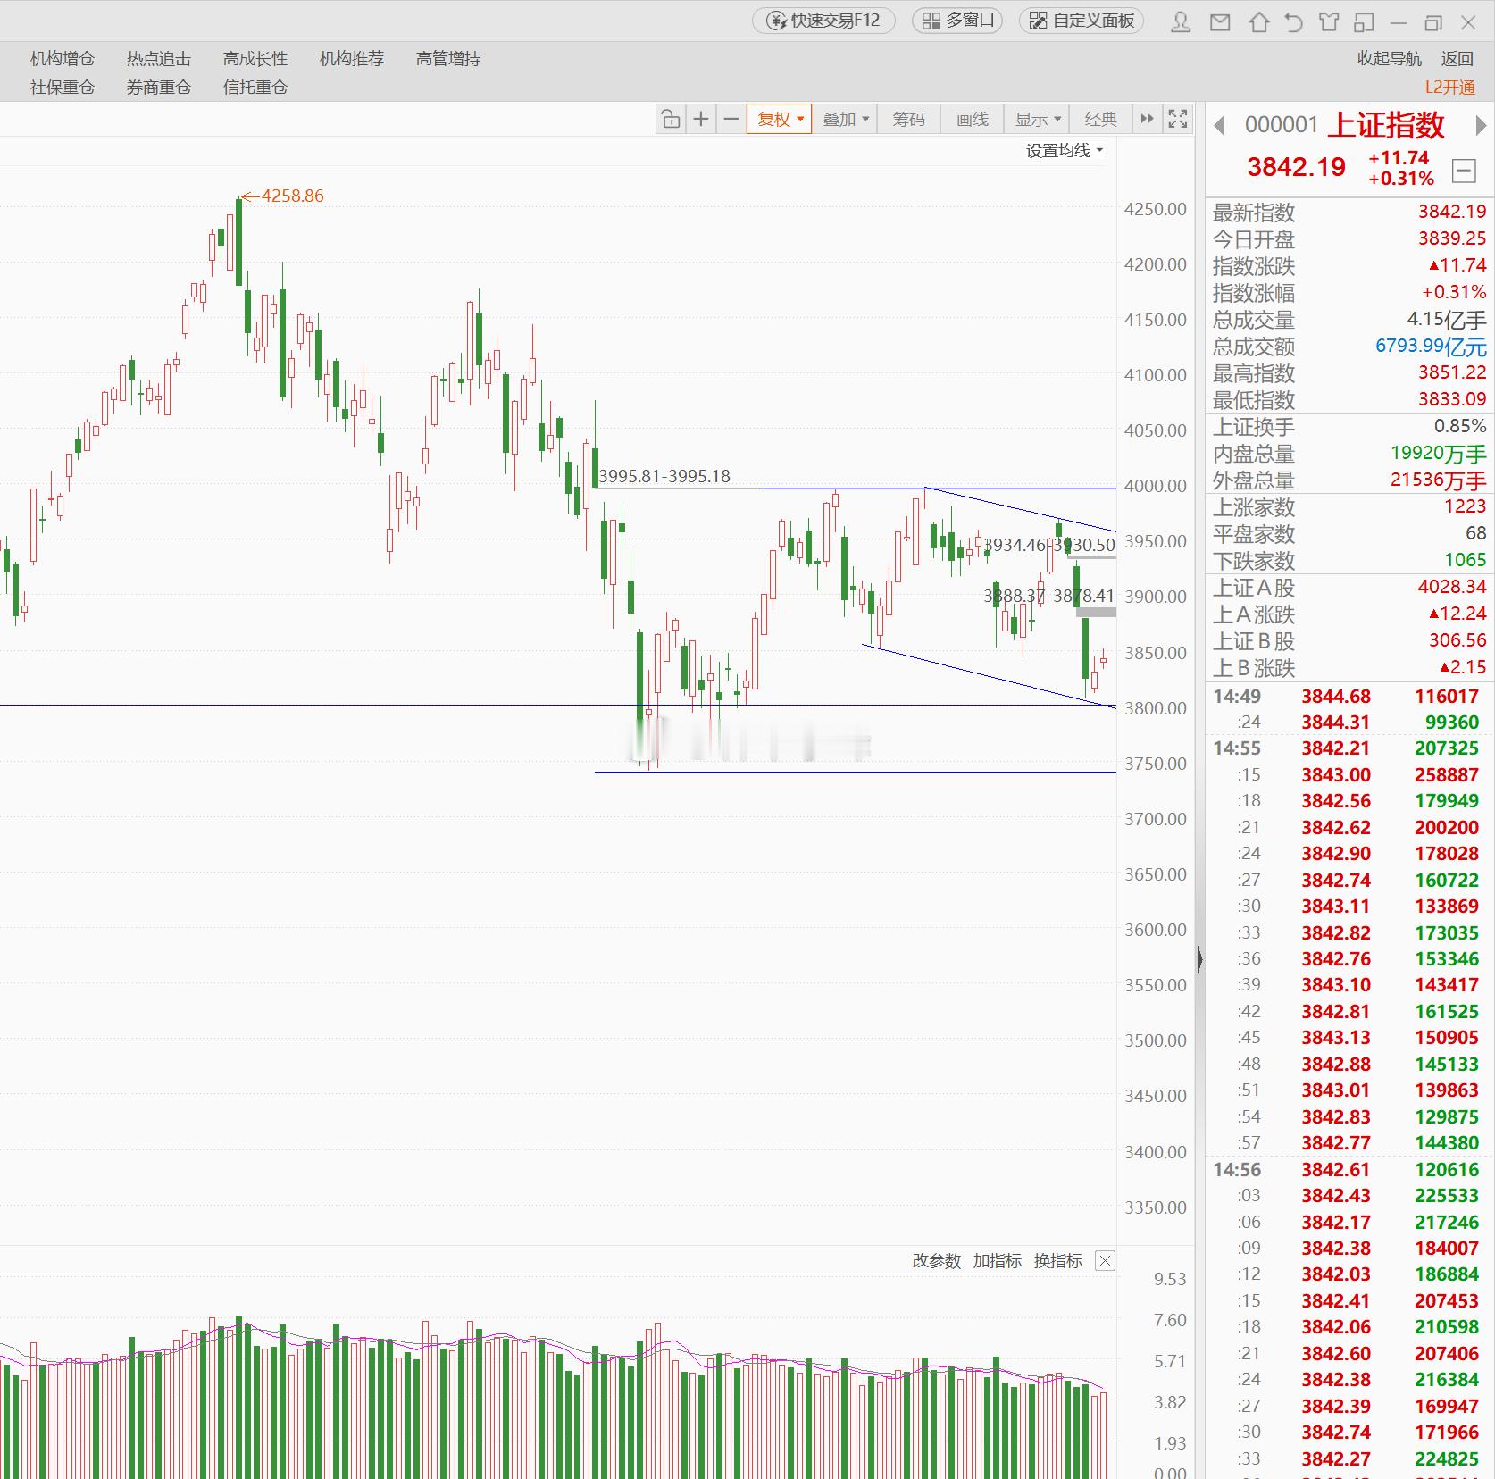Zoom out chart with minus icon
Viewport: 1495px width, 1479px height.
click(731, 119)
